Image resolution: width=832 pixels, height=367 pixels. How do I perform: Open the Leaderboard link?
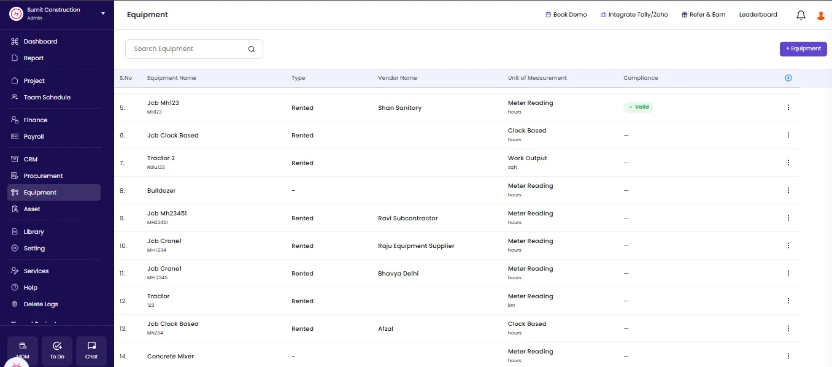pos(758,15)
